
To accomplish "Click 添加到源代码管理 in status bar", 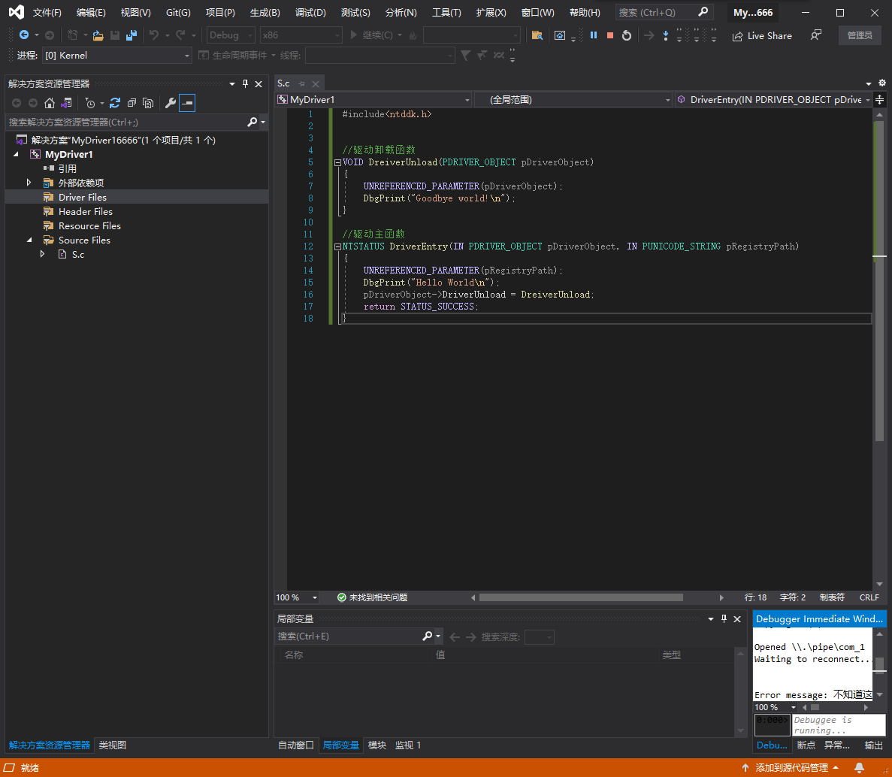I will (790, 768).
